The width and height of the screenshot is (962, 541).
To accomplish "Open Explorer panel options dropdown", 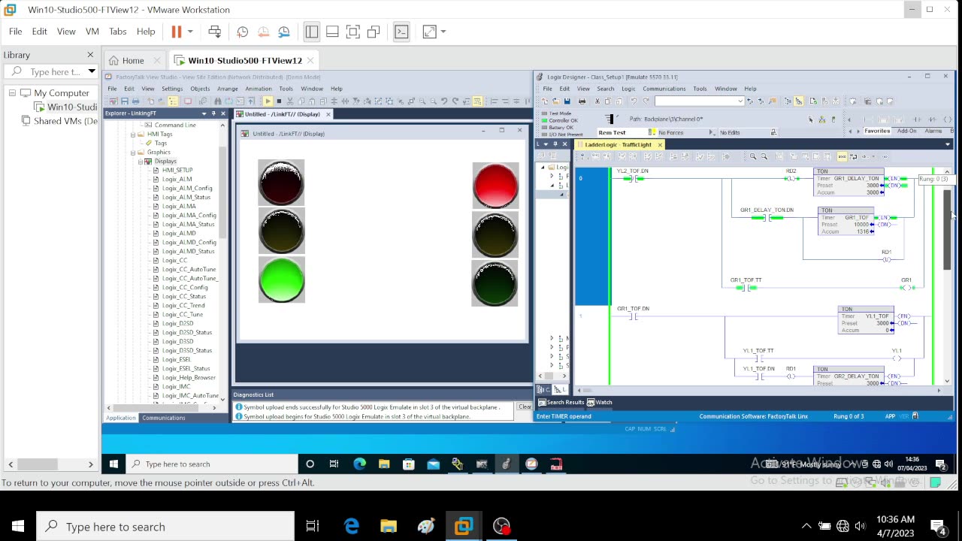I will click(204, 113).
